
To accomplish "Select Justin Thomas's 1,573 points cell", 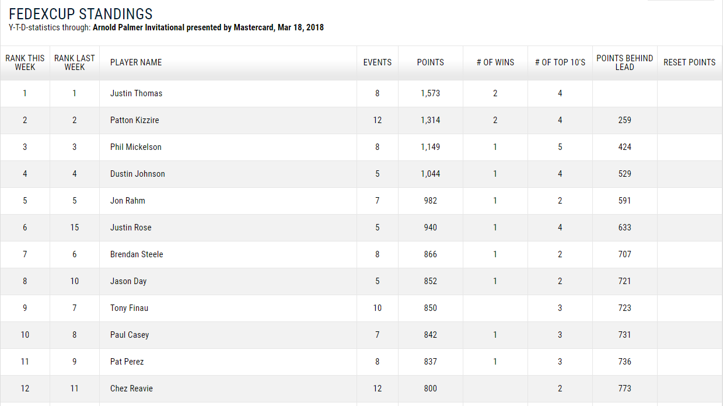I will tap(431, 93).
